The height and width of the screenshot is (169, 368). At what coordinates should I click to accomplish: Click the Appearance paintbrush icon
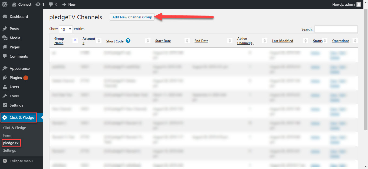pyautogui.click(x=5, y=68)
